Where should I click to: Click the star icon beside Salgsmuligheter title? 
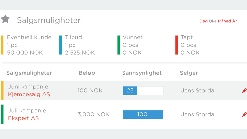5,19
